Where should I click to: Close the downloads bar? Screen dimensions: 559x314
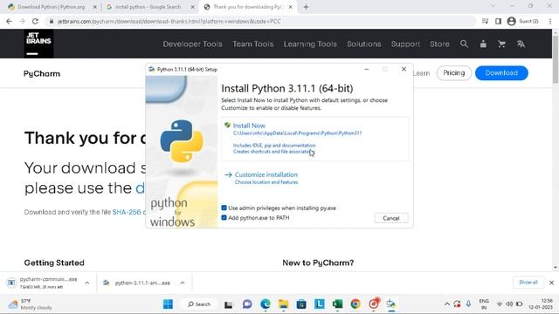(x=551, y=283)
